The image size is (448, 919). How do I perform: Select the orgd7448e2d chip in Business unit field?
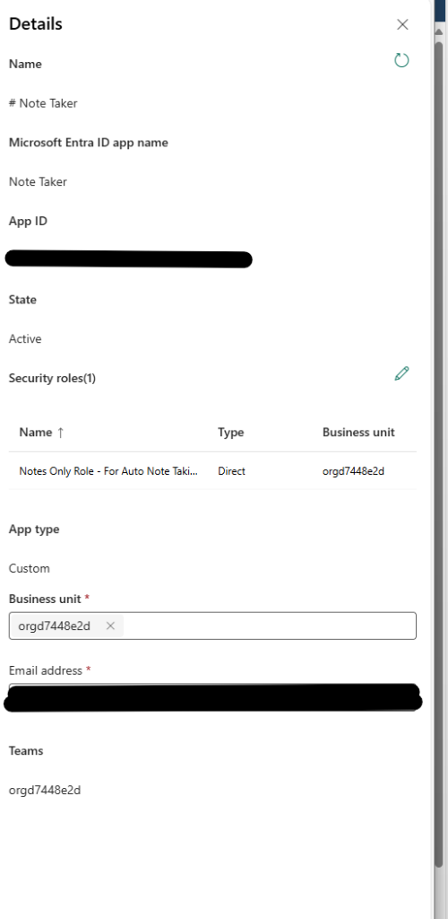click(55, 626)
